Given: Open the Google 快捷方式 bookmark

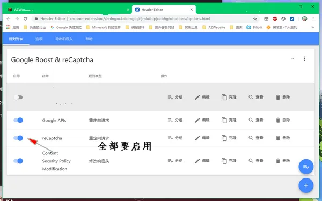Looking at the screenshot, I should pyautogui.click(x=66, y=27).
